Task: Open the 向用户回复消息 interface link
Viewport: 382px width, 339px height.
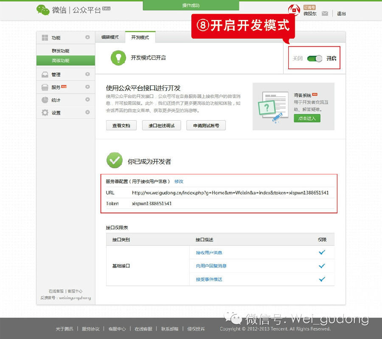Action: tap(211, 266)
